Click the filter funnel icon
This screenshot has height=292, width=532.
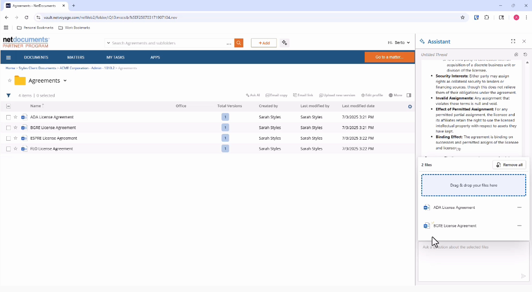click(x=9, y=95)
